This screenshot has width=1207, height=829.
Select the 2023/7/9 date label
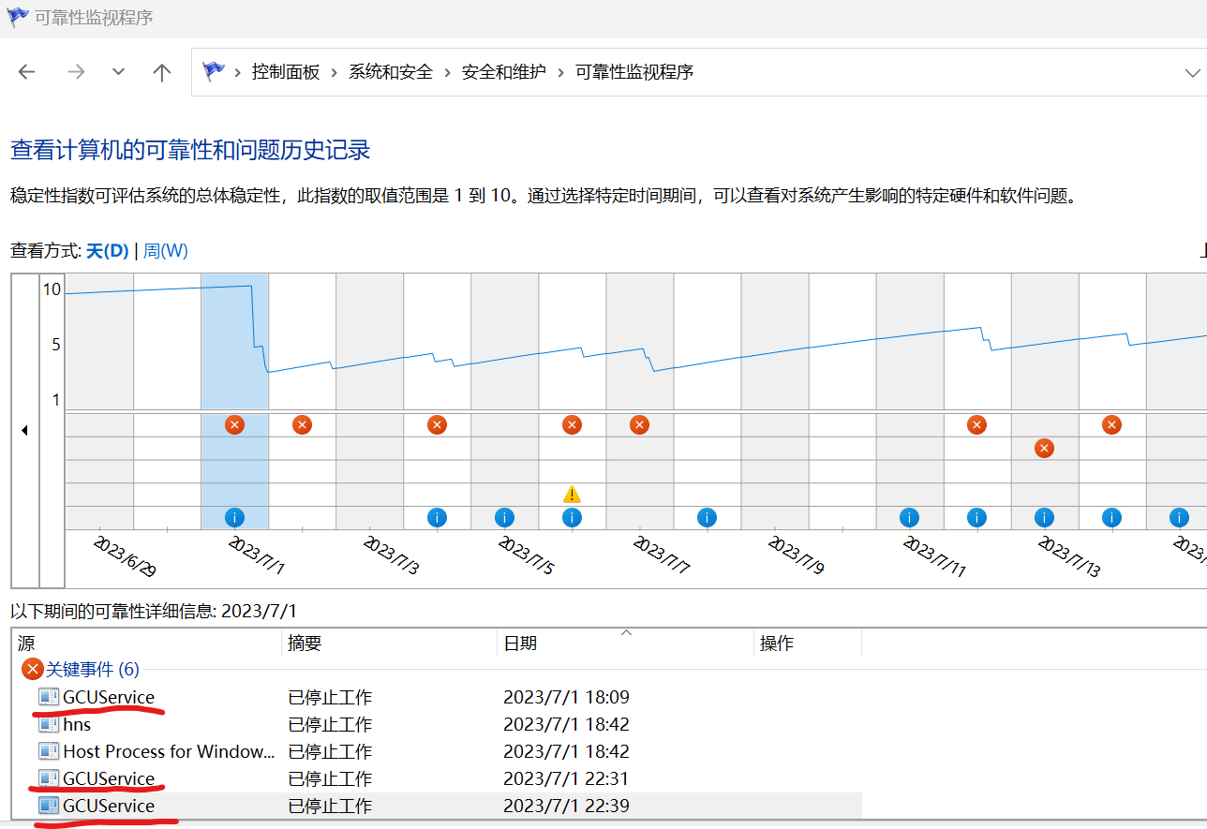(x=796, y=555)
